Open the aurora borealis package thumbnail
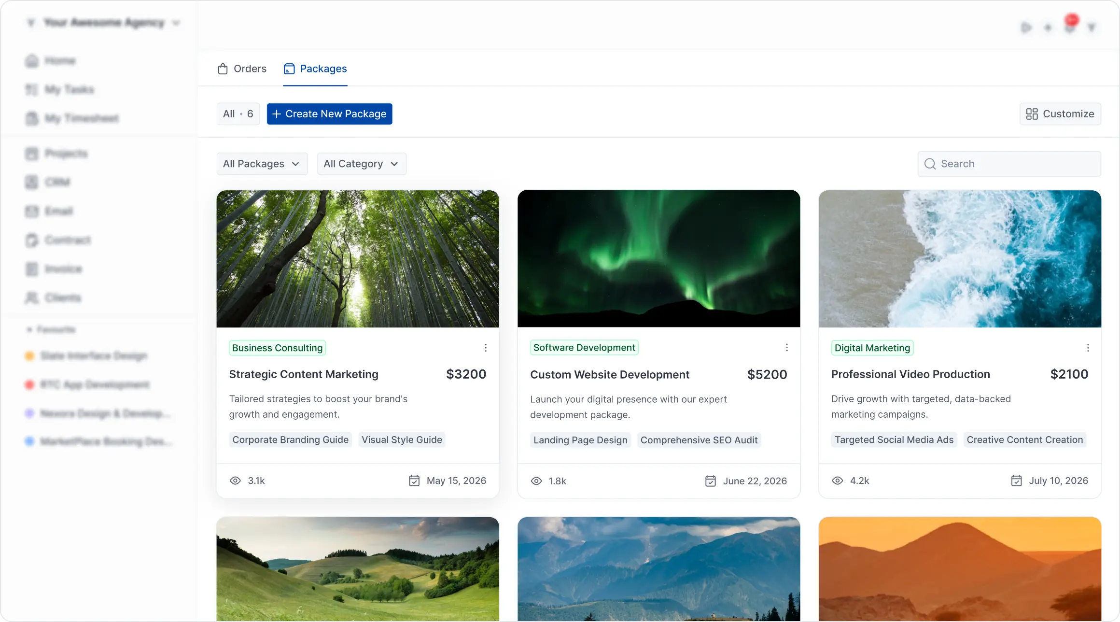The height and width of the screenshot is (622, 1120). (x=658, y=259)
